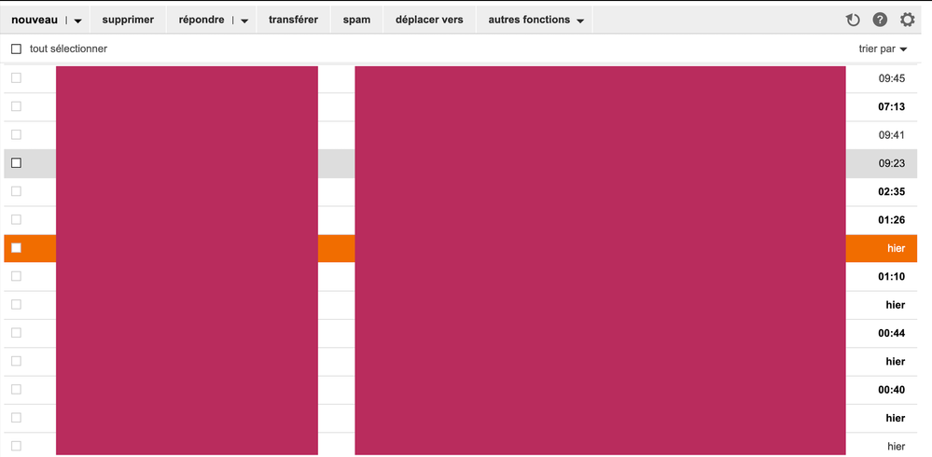This screenshot has width=932, height=457.
Task: Open the trier par sort menu
Action: tap(883, 48)
